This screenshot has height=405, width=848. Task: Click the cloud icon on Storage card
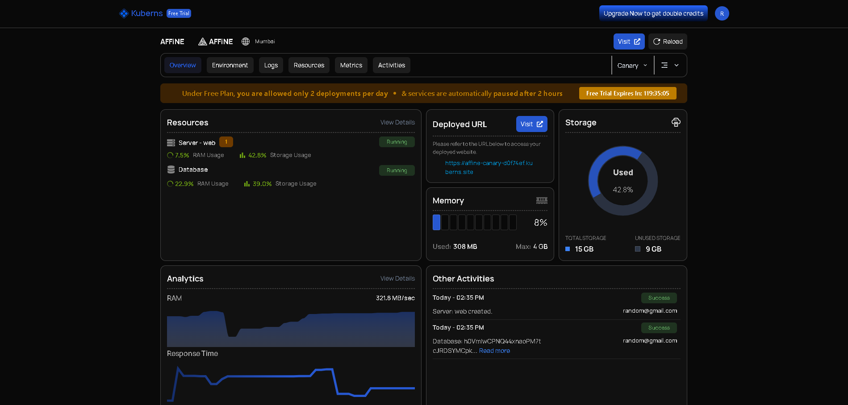click(676, 122)
